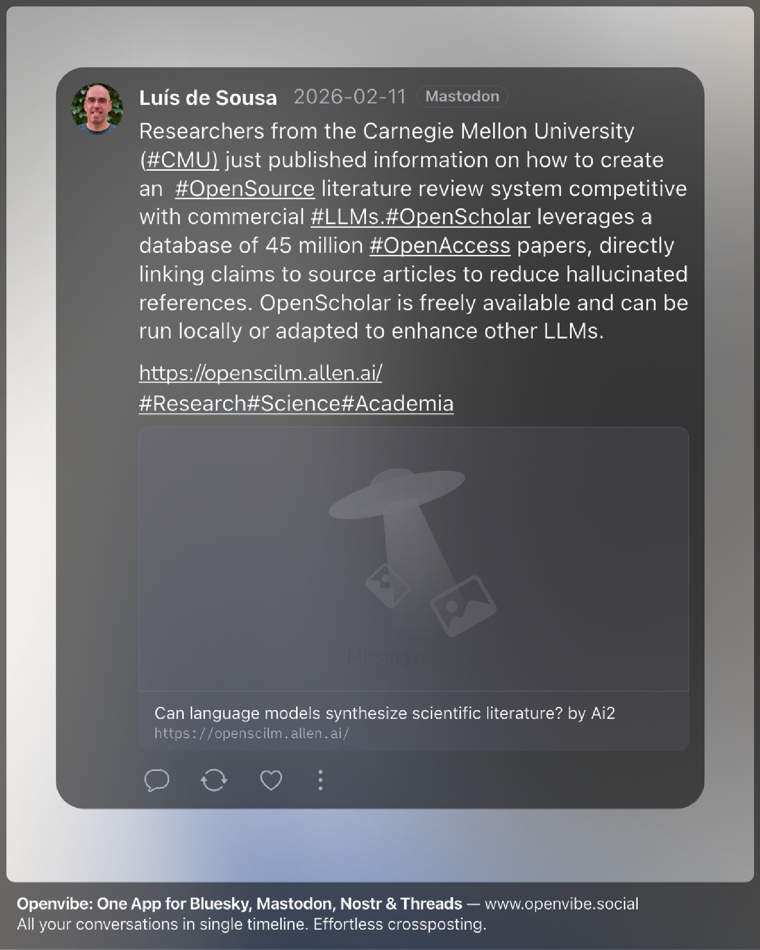Open the #Research hashtag
Screen dimensions: 760x950
pyautogui.click(x=193, y=403)
